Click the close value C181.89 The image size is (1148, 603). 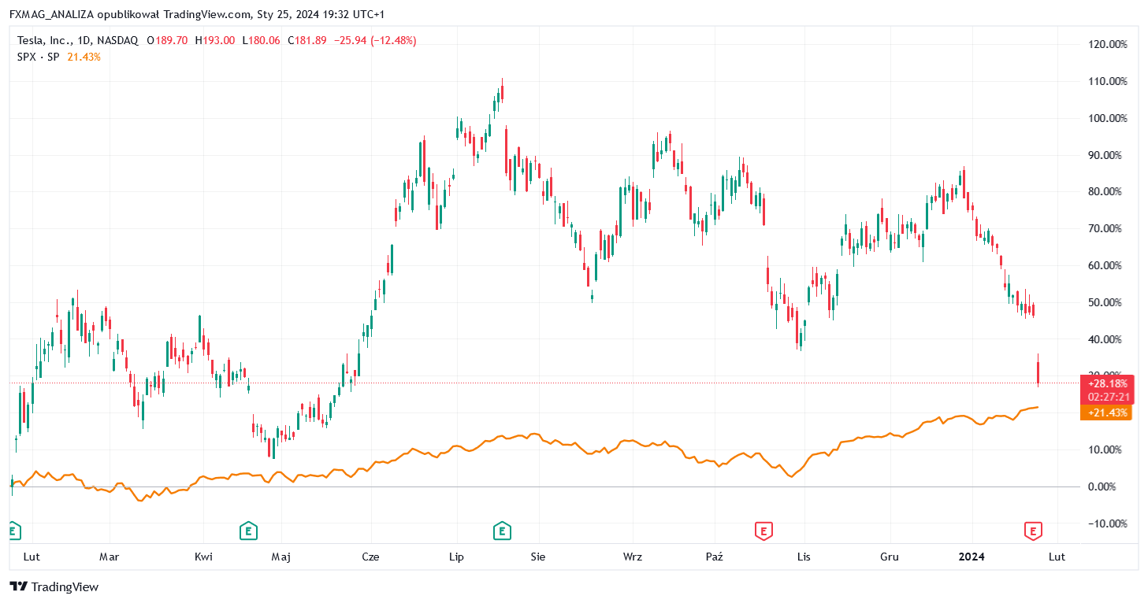point(307,40)
